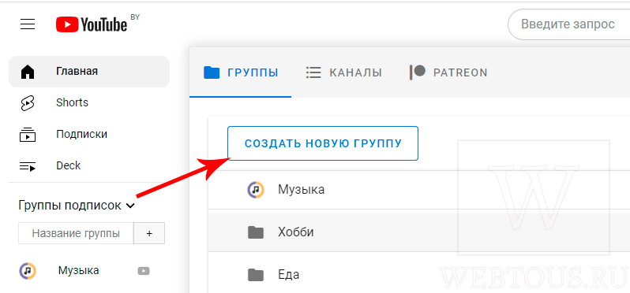Click the small YouTube icon beside sidebar Музыка
Image resolution: width=630 pixels, height=293 pixels.
pyautogui.click(x=144, y=272)
